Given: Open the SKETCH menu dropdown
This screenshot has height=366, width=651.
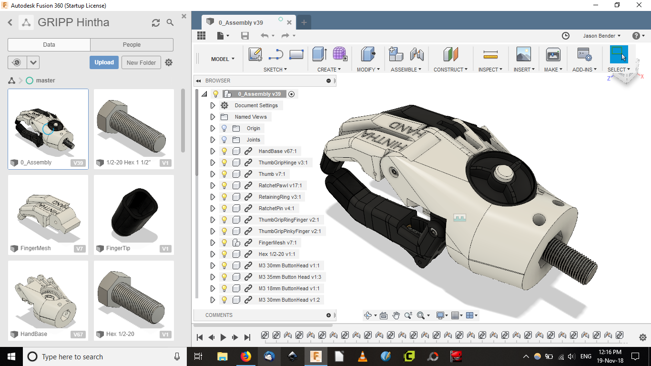Looking at the screenshot, I should [275, 70].
